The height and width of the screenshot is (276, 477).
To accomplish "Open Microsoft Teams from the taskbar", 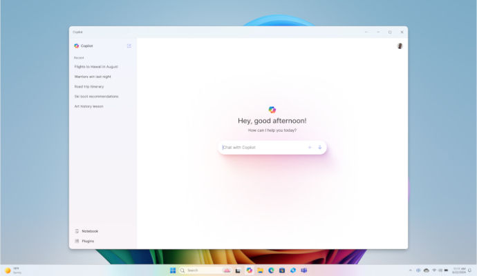I will (303, 270).
